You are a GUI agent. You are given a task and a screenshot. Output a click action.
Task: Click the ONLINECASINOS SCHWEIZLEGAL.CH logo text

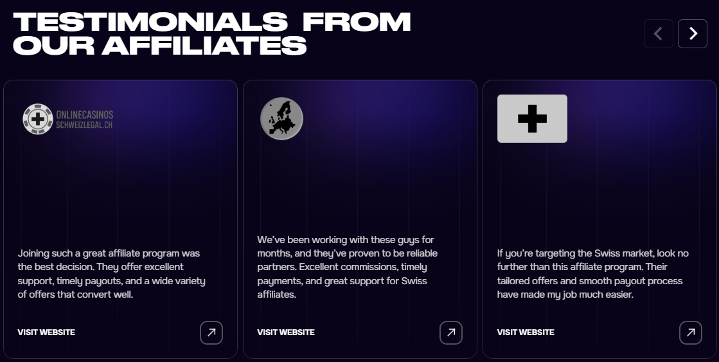tap(84, 120)
